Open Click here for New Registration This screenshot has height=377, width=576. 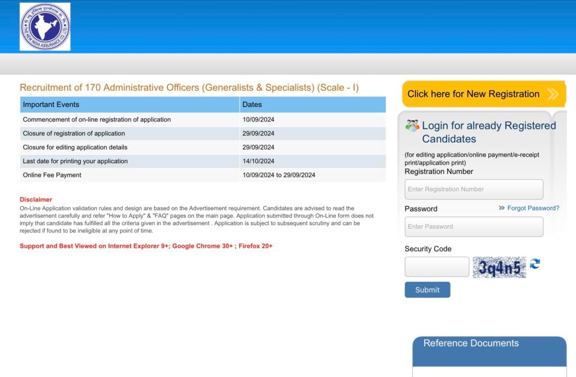484,94
